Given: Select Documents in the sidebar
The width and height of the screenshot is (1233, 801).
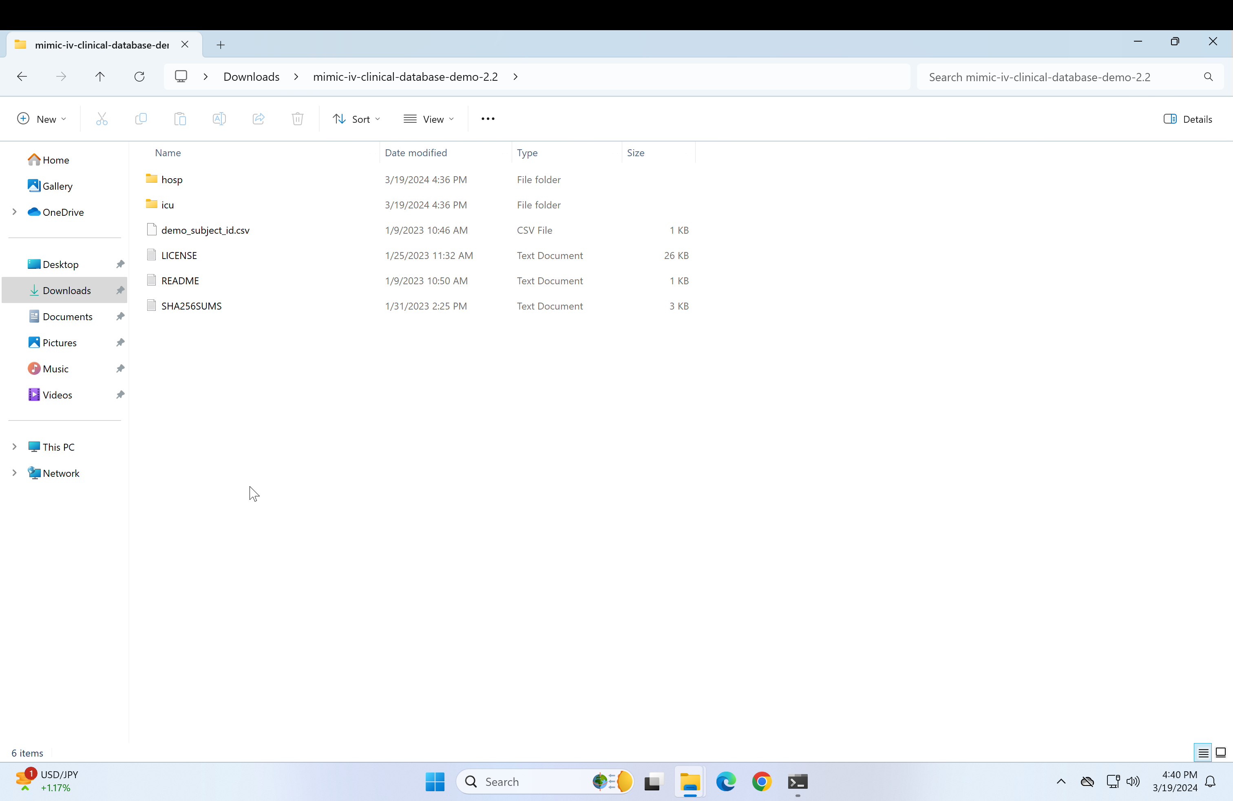Looking at the screenshot, I should [67, 316].
